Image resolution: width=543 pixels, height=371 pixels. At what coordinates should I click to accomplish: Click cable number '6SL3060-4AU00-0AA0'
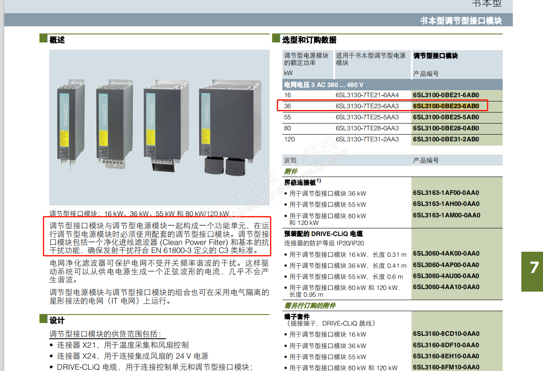coord(446,275)
